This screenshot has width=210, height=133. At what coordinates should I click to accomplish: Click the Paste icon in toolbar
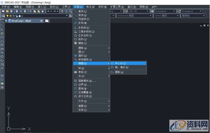coord(38,11)
